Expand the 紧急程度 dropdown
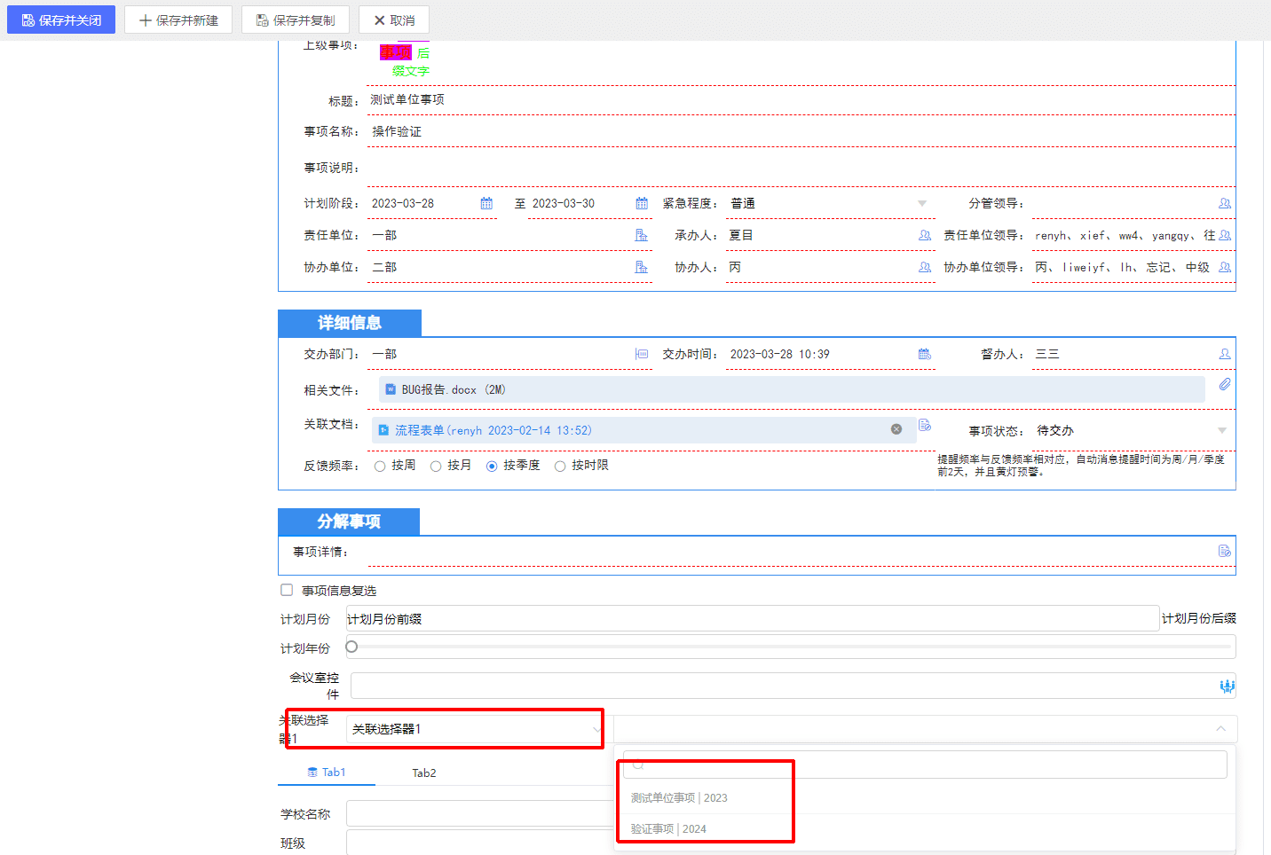Image resolution: width=1271 pixels, height=855 pixels. pos(922,204)
